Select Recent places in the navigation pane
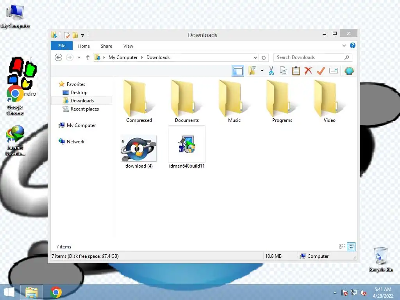The width and height of the screenshot is (400, 300). click(84, 109)
